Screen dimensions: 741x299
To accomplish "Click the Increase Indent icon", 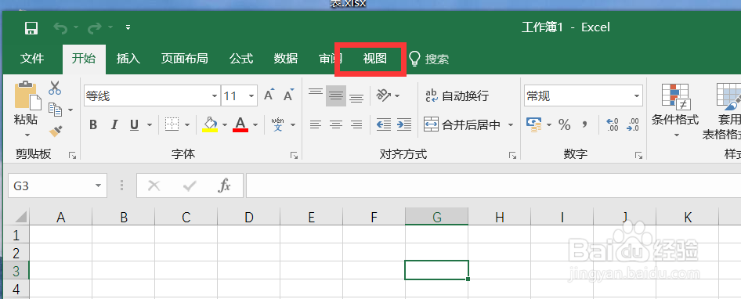I will (404, 124).
